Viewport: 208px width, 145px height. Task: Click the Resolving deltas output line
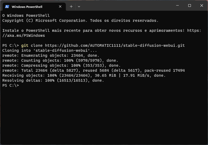pos(53,80)
